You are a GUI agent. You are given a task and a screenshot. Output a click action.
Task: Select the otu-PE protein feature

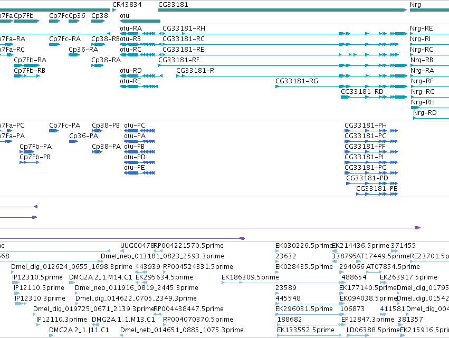click(x=139, y=173)
